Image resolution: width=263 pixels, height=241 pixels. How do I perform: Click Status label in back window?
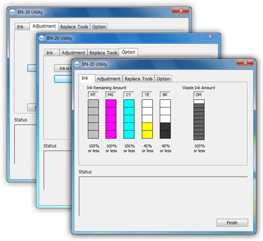(x=21, y=120)
